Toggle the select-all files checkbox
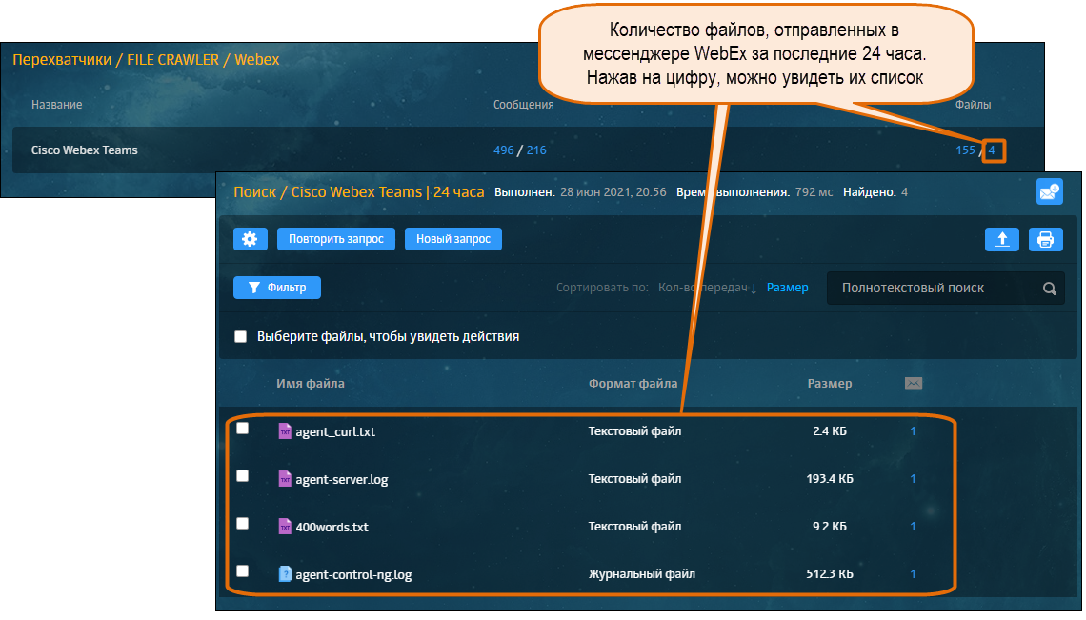Viewport: 1086px width, 620px height. pos(240,337)
